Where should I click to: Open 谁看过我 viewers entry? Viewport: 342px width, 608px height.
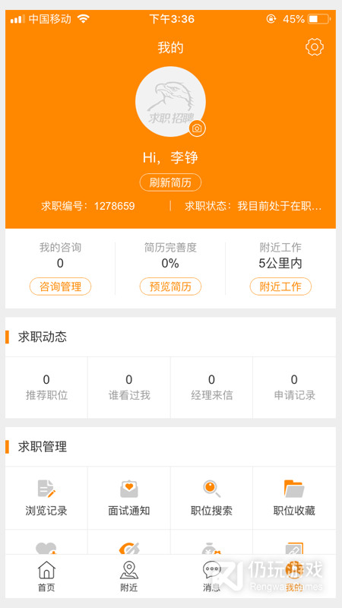129,388
